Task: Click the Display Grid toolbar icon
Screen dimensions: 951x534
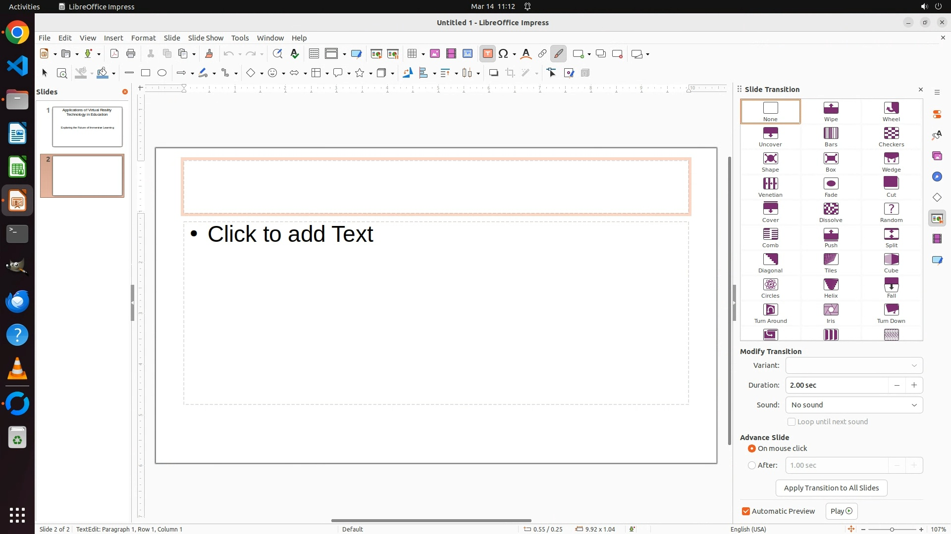Action: click(x=314, y=54)
